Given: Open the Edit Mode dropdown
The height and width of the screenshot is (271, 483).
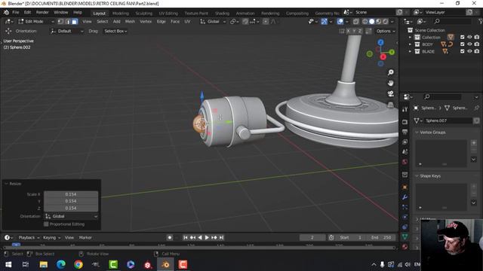Looking at the screenshot, I should point(35,22).
